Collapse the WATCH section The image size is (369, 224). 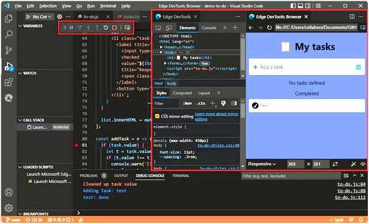(x=20, y=73)
